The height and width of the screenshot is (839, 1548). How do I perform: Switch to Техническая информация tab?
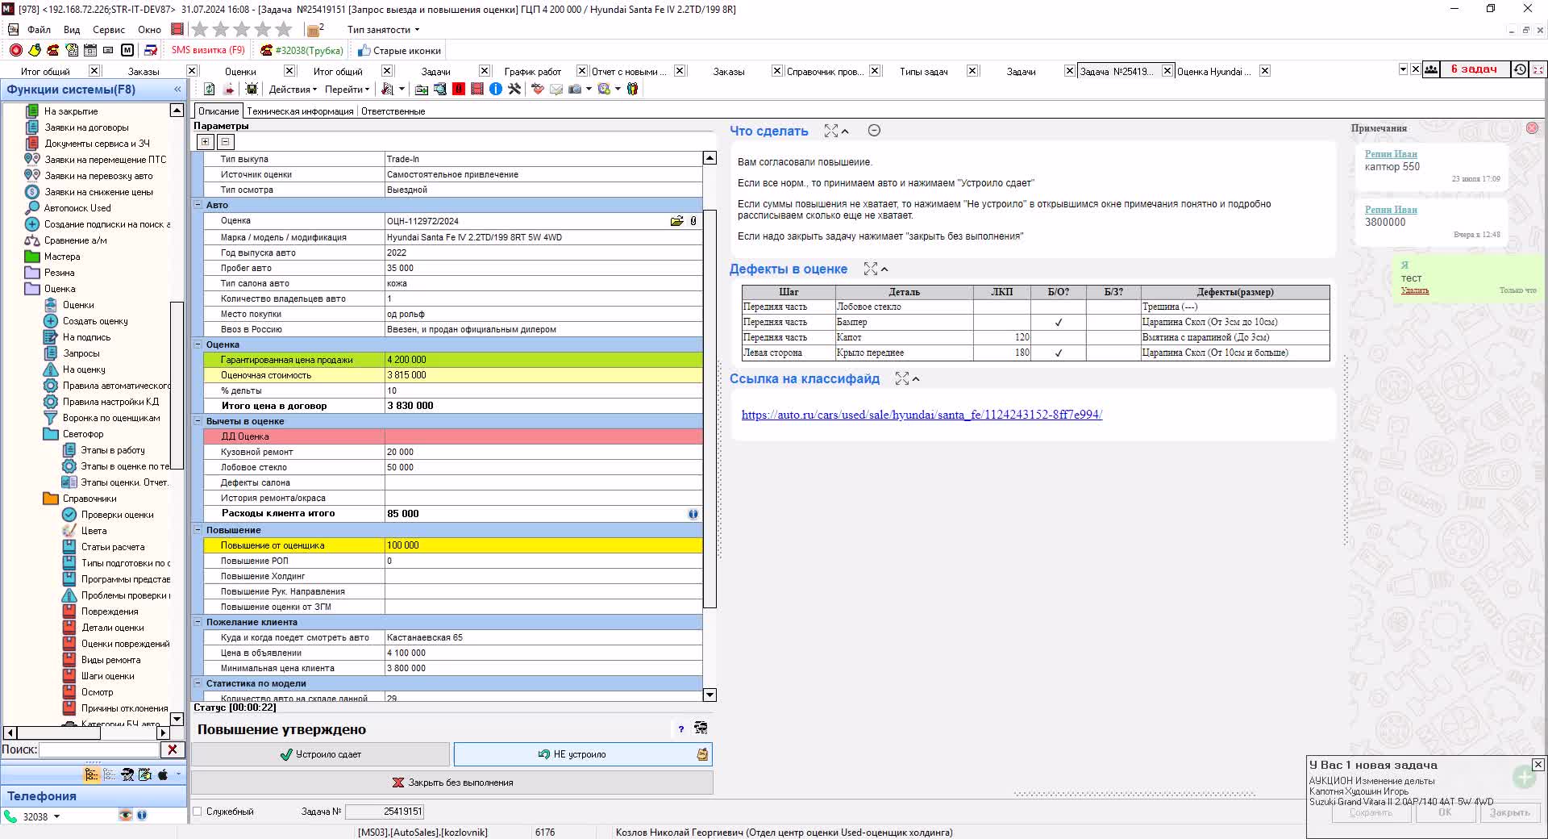point(300,111)
